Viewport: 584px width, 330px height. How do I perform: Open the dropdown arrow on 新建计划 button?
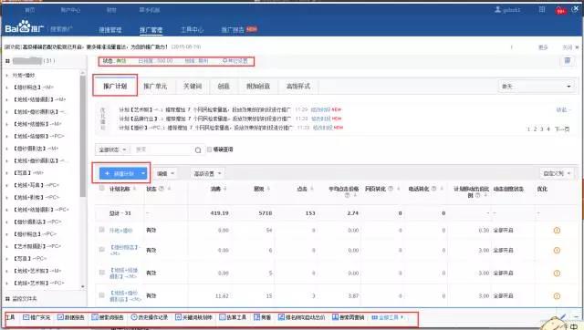(x=143, y=173)
